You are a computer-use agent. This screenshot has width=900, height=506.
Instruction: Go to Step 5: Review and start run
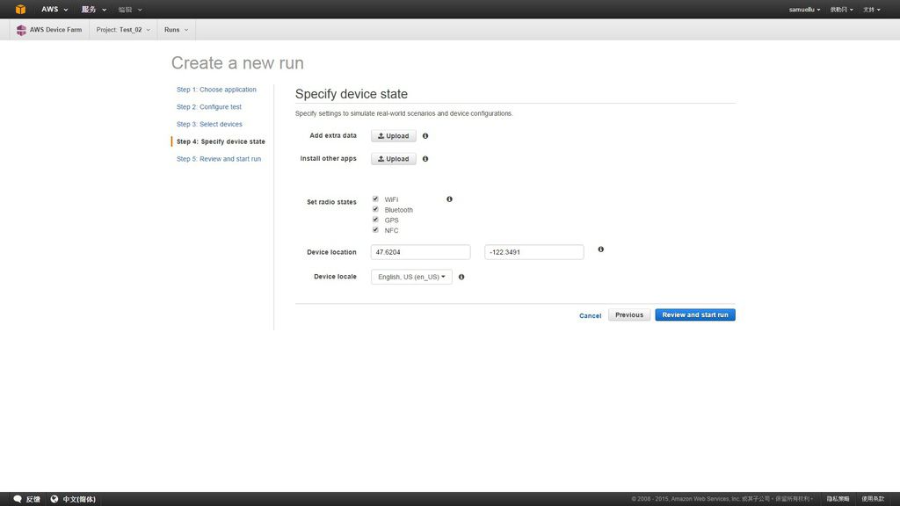click(219, 159)
